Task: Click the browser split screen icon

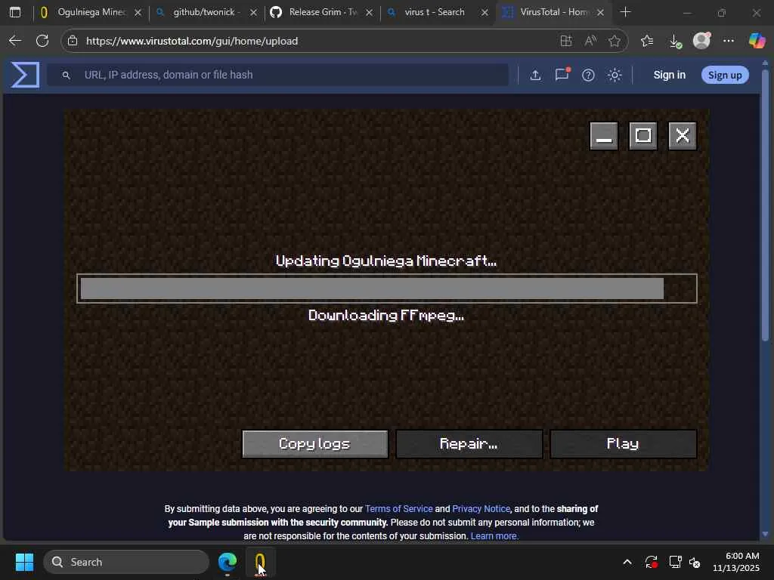Action: coord(566,41)
